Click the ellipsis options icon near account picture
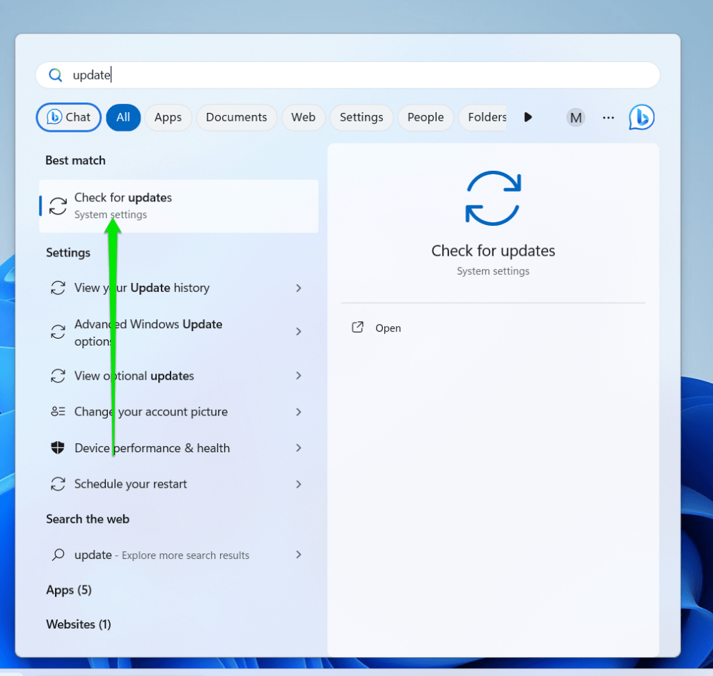Viewport: 713px width, 676px height. [608, 117]
